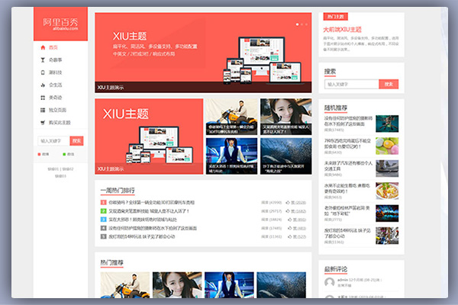Click thumbs-up icon on rank 3 article
The image size is (458, 305).
click(x=290, y=220)
